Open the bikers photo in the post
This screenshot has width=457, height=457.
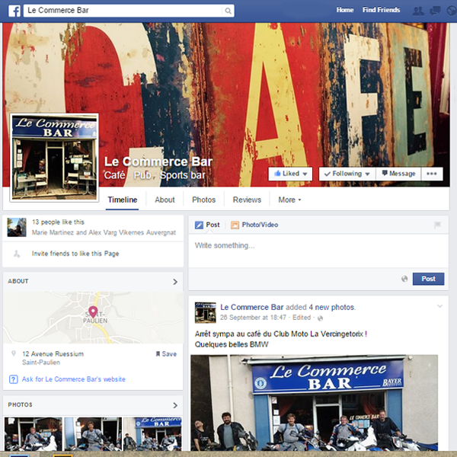pos(314,403)
